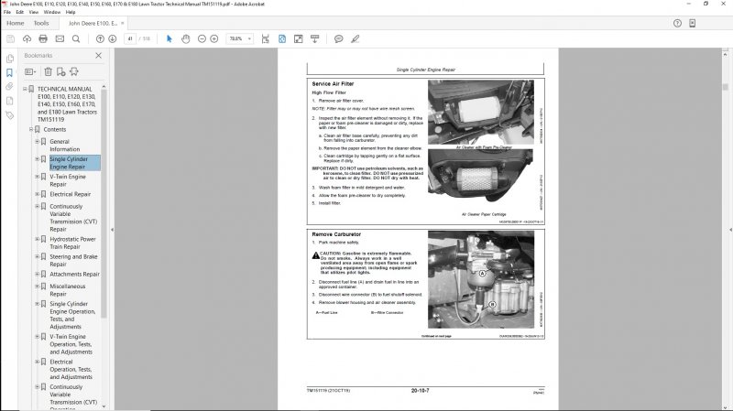Viewport: 733px width, 411px height.
Task: Expand Electrical Repair bookmark
Action: 38,194
